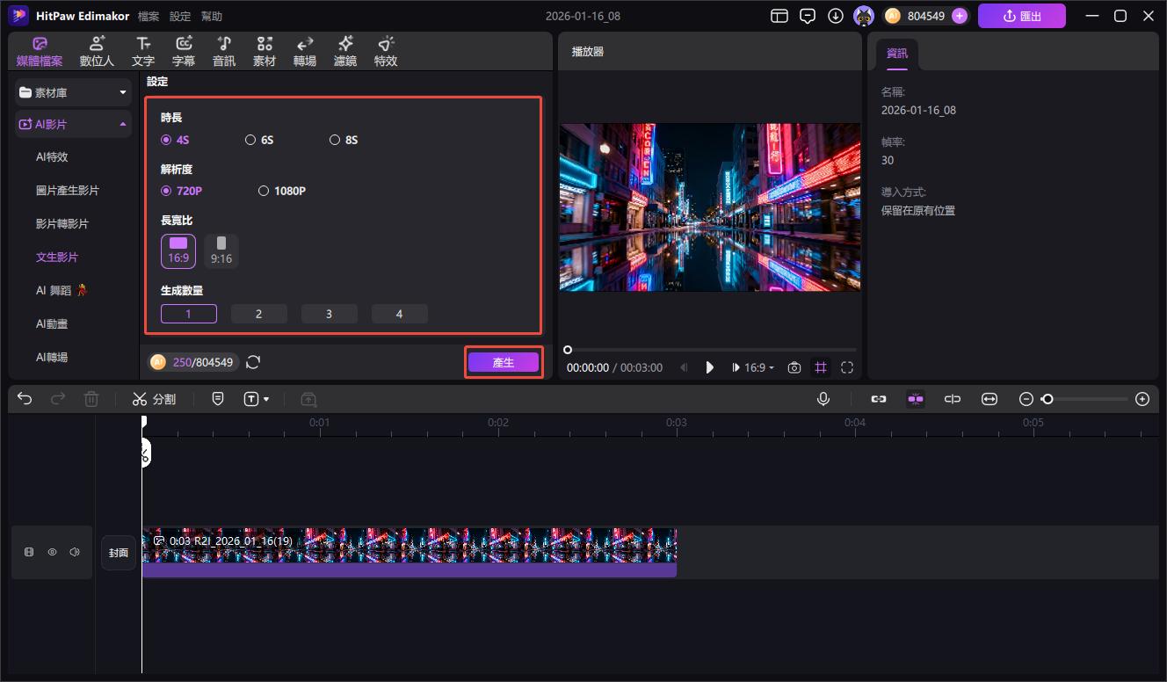Toggle track visibility eye icon
This screenshot has width=1167, height=682.
tap(52, 552)
